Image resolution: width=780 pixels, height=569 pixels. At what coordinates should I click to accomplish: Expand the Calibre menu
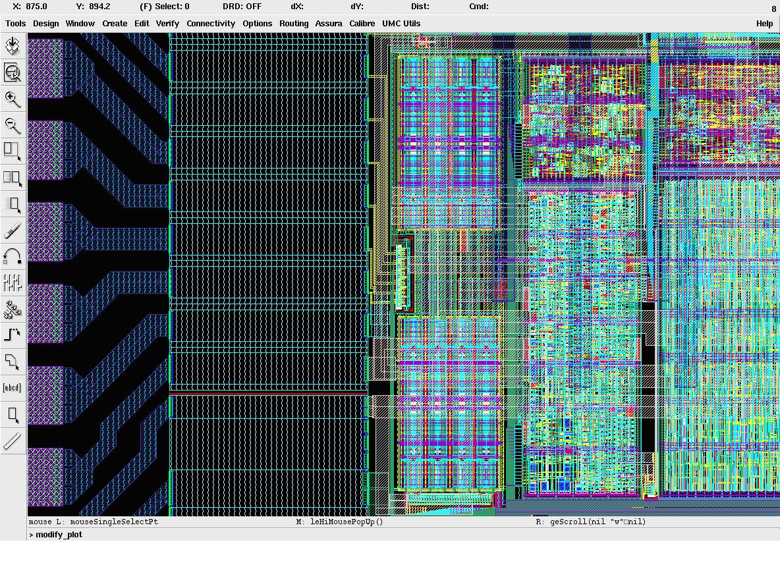tap(362, 24)
